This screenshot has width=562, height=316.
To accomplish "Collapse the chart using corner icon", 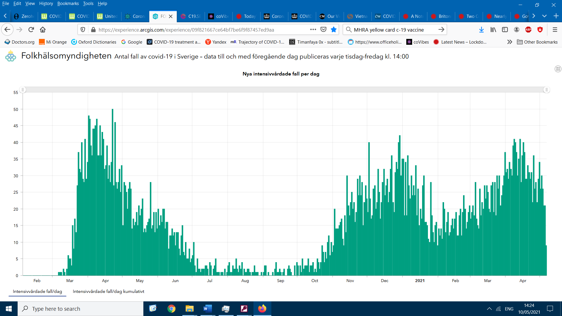I will pyautogui.click(x=558, y=69).
